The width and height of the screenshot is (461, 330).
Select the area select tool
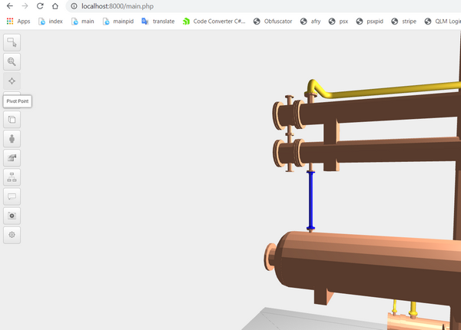(12, 43)
